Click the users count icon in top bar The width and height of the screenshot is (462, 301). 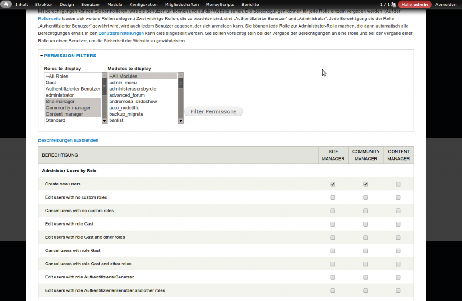coord(393,5)
